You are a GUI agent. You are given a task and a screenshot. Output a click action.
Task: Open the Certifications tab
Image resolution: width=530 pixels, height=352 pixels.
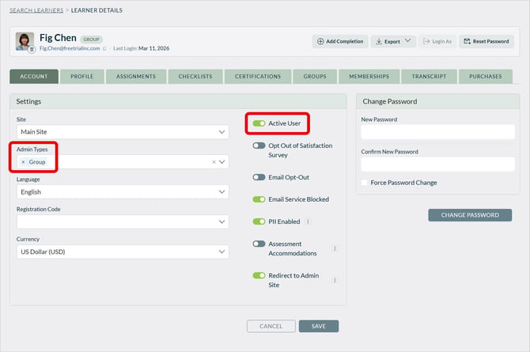point(258,77)
